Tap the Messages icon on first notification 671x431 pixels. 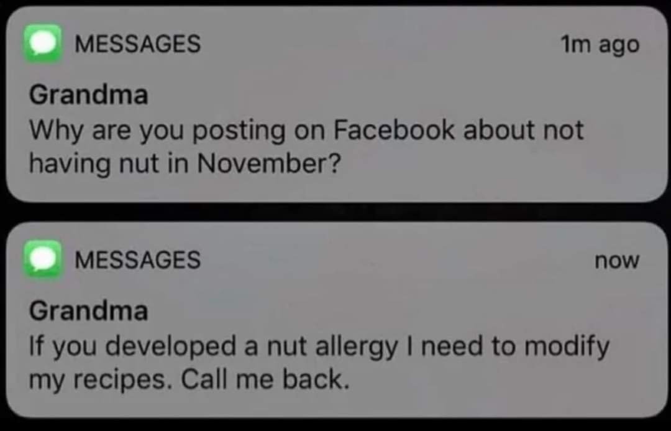click(42, 44)
